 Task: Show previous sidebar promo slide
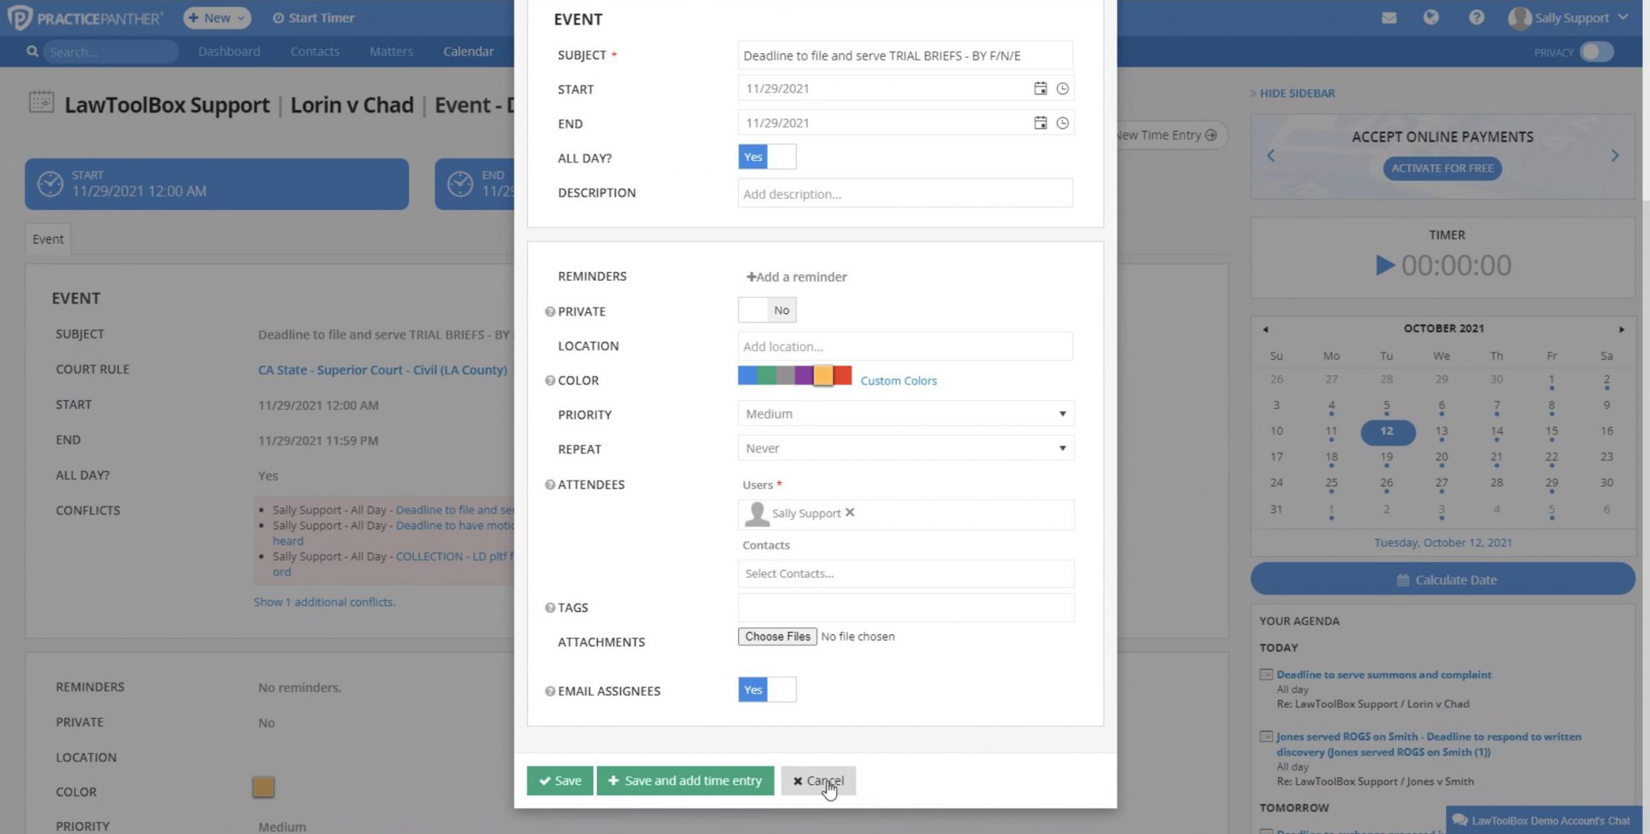coord(1271,155)
